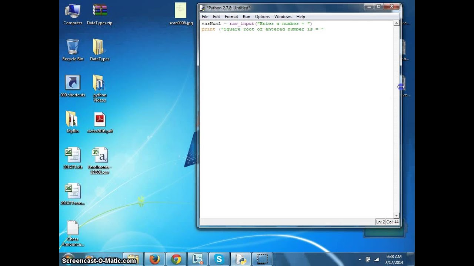
Task: Click the editor scrollbar up arrow
Action: [396, 23]
